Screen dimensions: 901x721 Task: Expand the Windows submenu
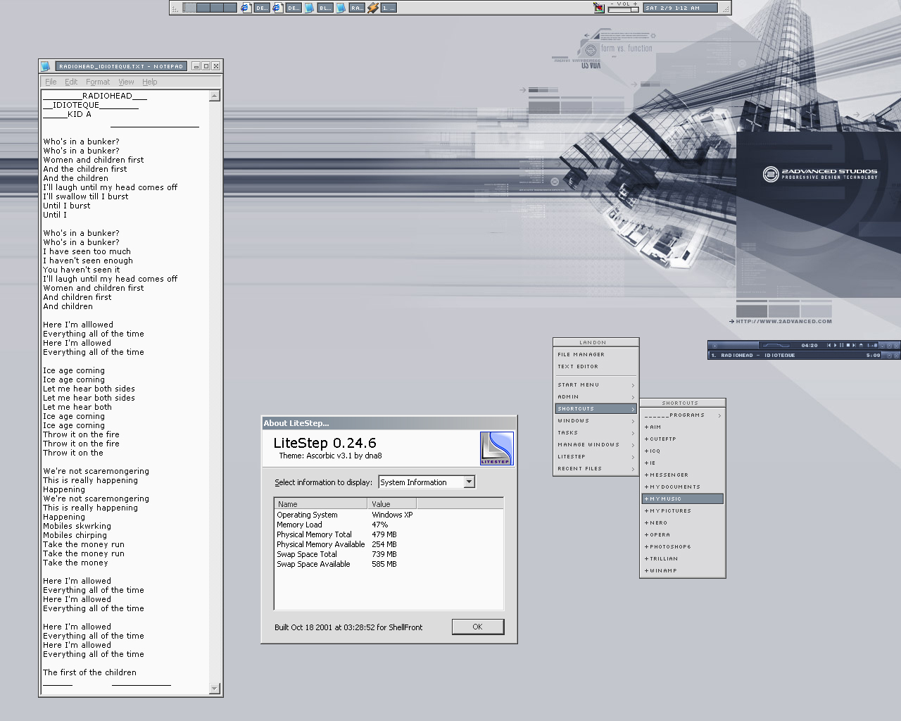tap(596, 421)
